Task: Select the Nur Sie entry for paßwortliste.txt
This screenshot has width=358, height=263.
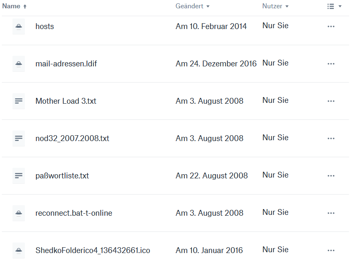Action: pos(275,175)
